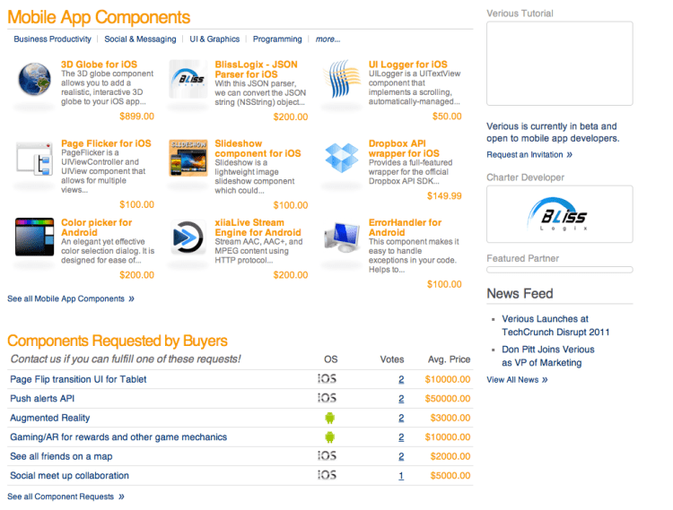Click 'See all Component Requests' link
Image resolution: width=673 pixels, height=510 pixels.
[x=66, y=497]
